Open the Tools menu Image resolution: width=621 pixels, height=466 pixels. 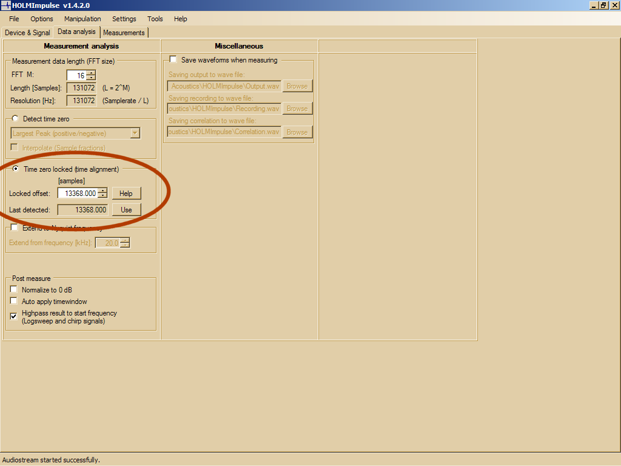[155, 19]
